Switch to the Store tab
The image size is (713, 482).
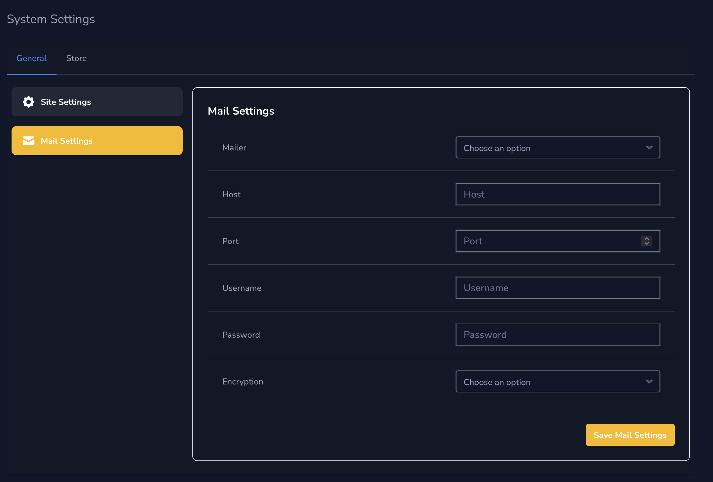(x=76, y=58)
